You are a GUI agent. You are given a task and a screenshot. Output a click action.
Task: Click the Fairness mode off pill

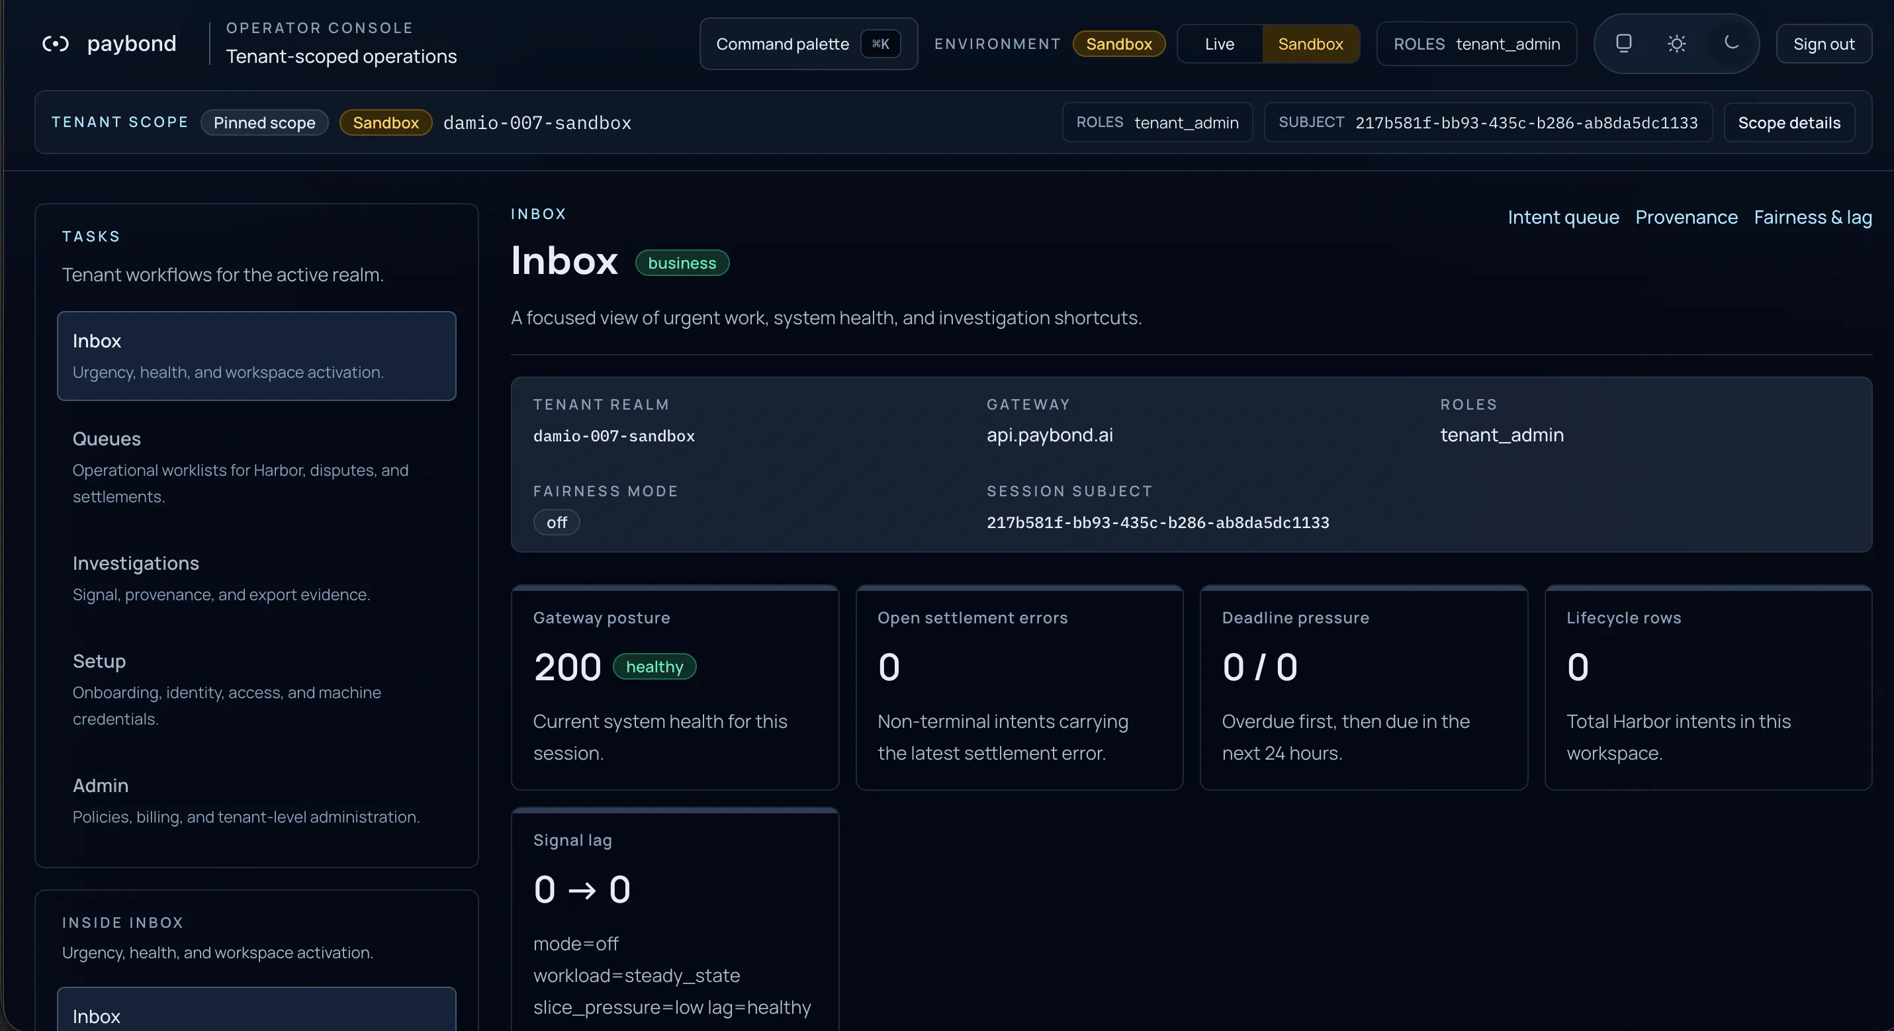coord(557,522)
